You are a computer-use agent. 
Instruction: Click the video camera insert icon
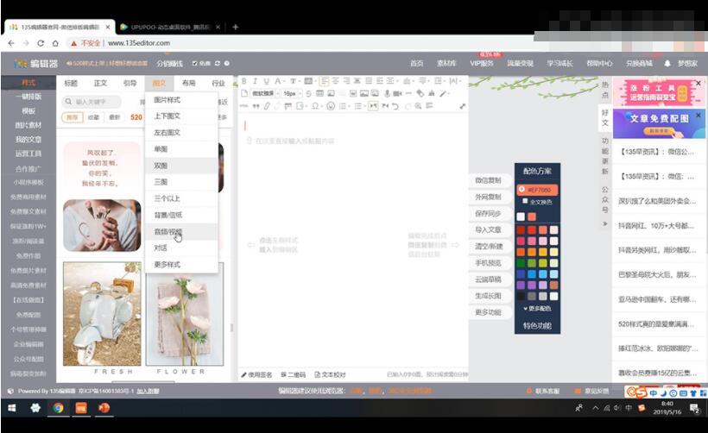pyautogui.click(x=397, y=93)
